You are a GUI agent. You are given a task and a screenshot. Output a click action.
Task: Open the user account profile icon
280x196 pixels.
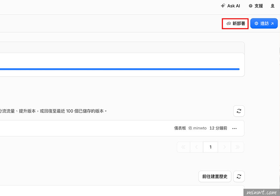(272, 6)
